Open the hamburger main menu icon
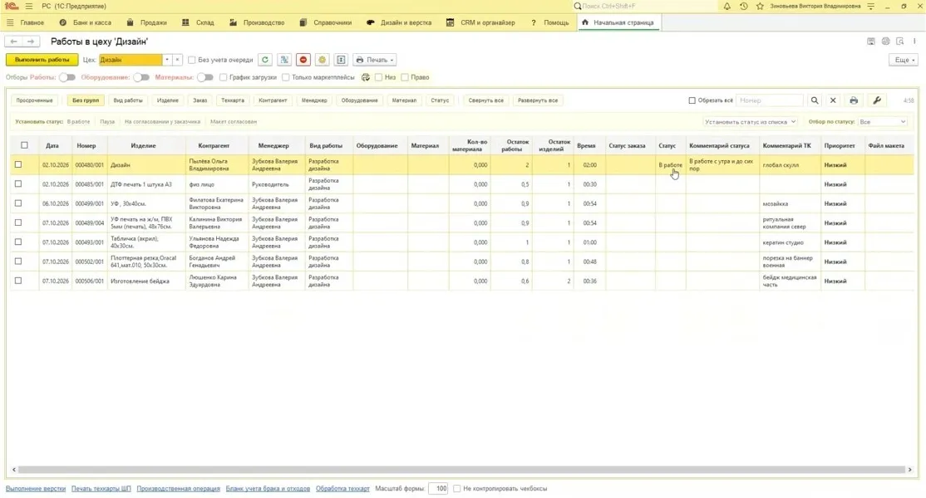The image size is (926, 498). click(29, 6)
